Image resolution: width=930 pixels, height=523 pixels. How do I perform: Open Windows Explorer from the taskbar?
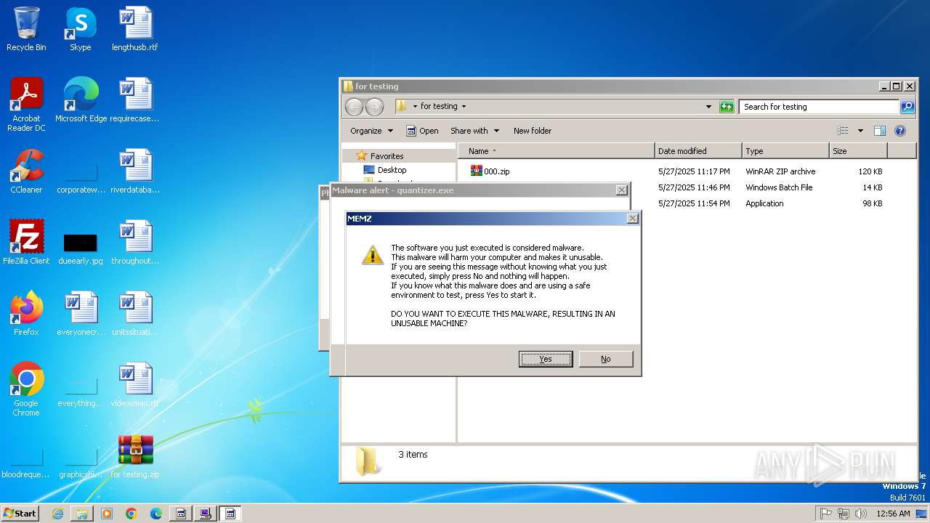[82, 514]
